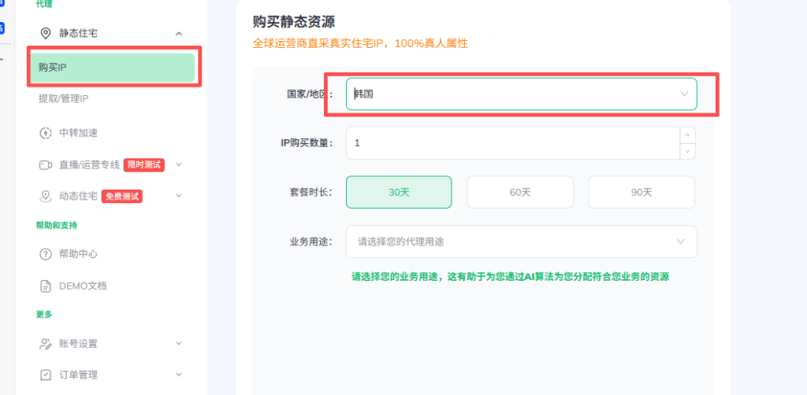This screenshot has height=395, width=807.
Task: Click the 帮助中心 question mark icon
Action: (x=46, y=254)
